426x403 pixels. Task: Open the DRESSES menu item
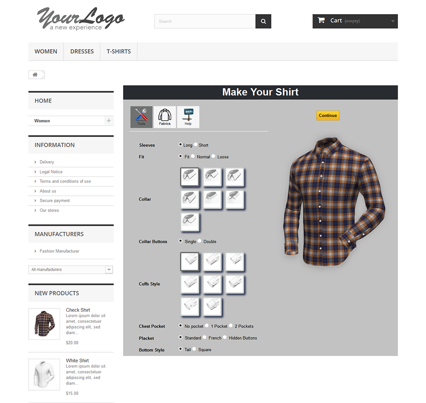click(x=82, y=52)
